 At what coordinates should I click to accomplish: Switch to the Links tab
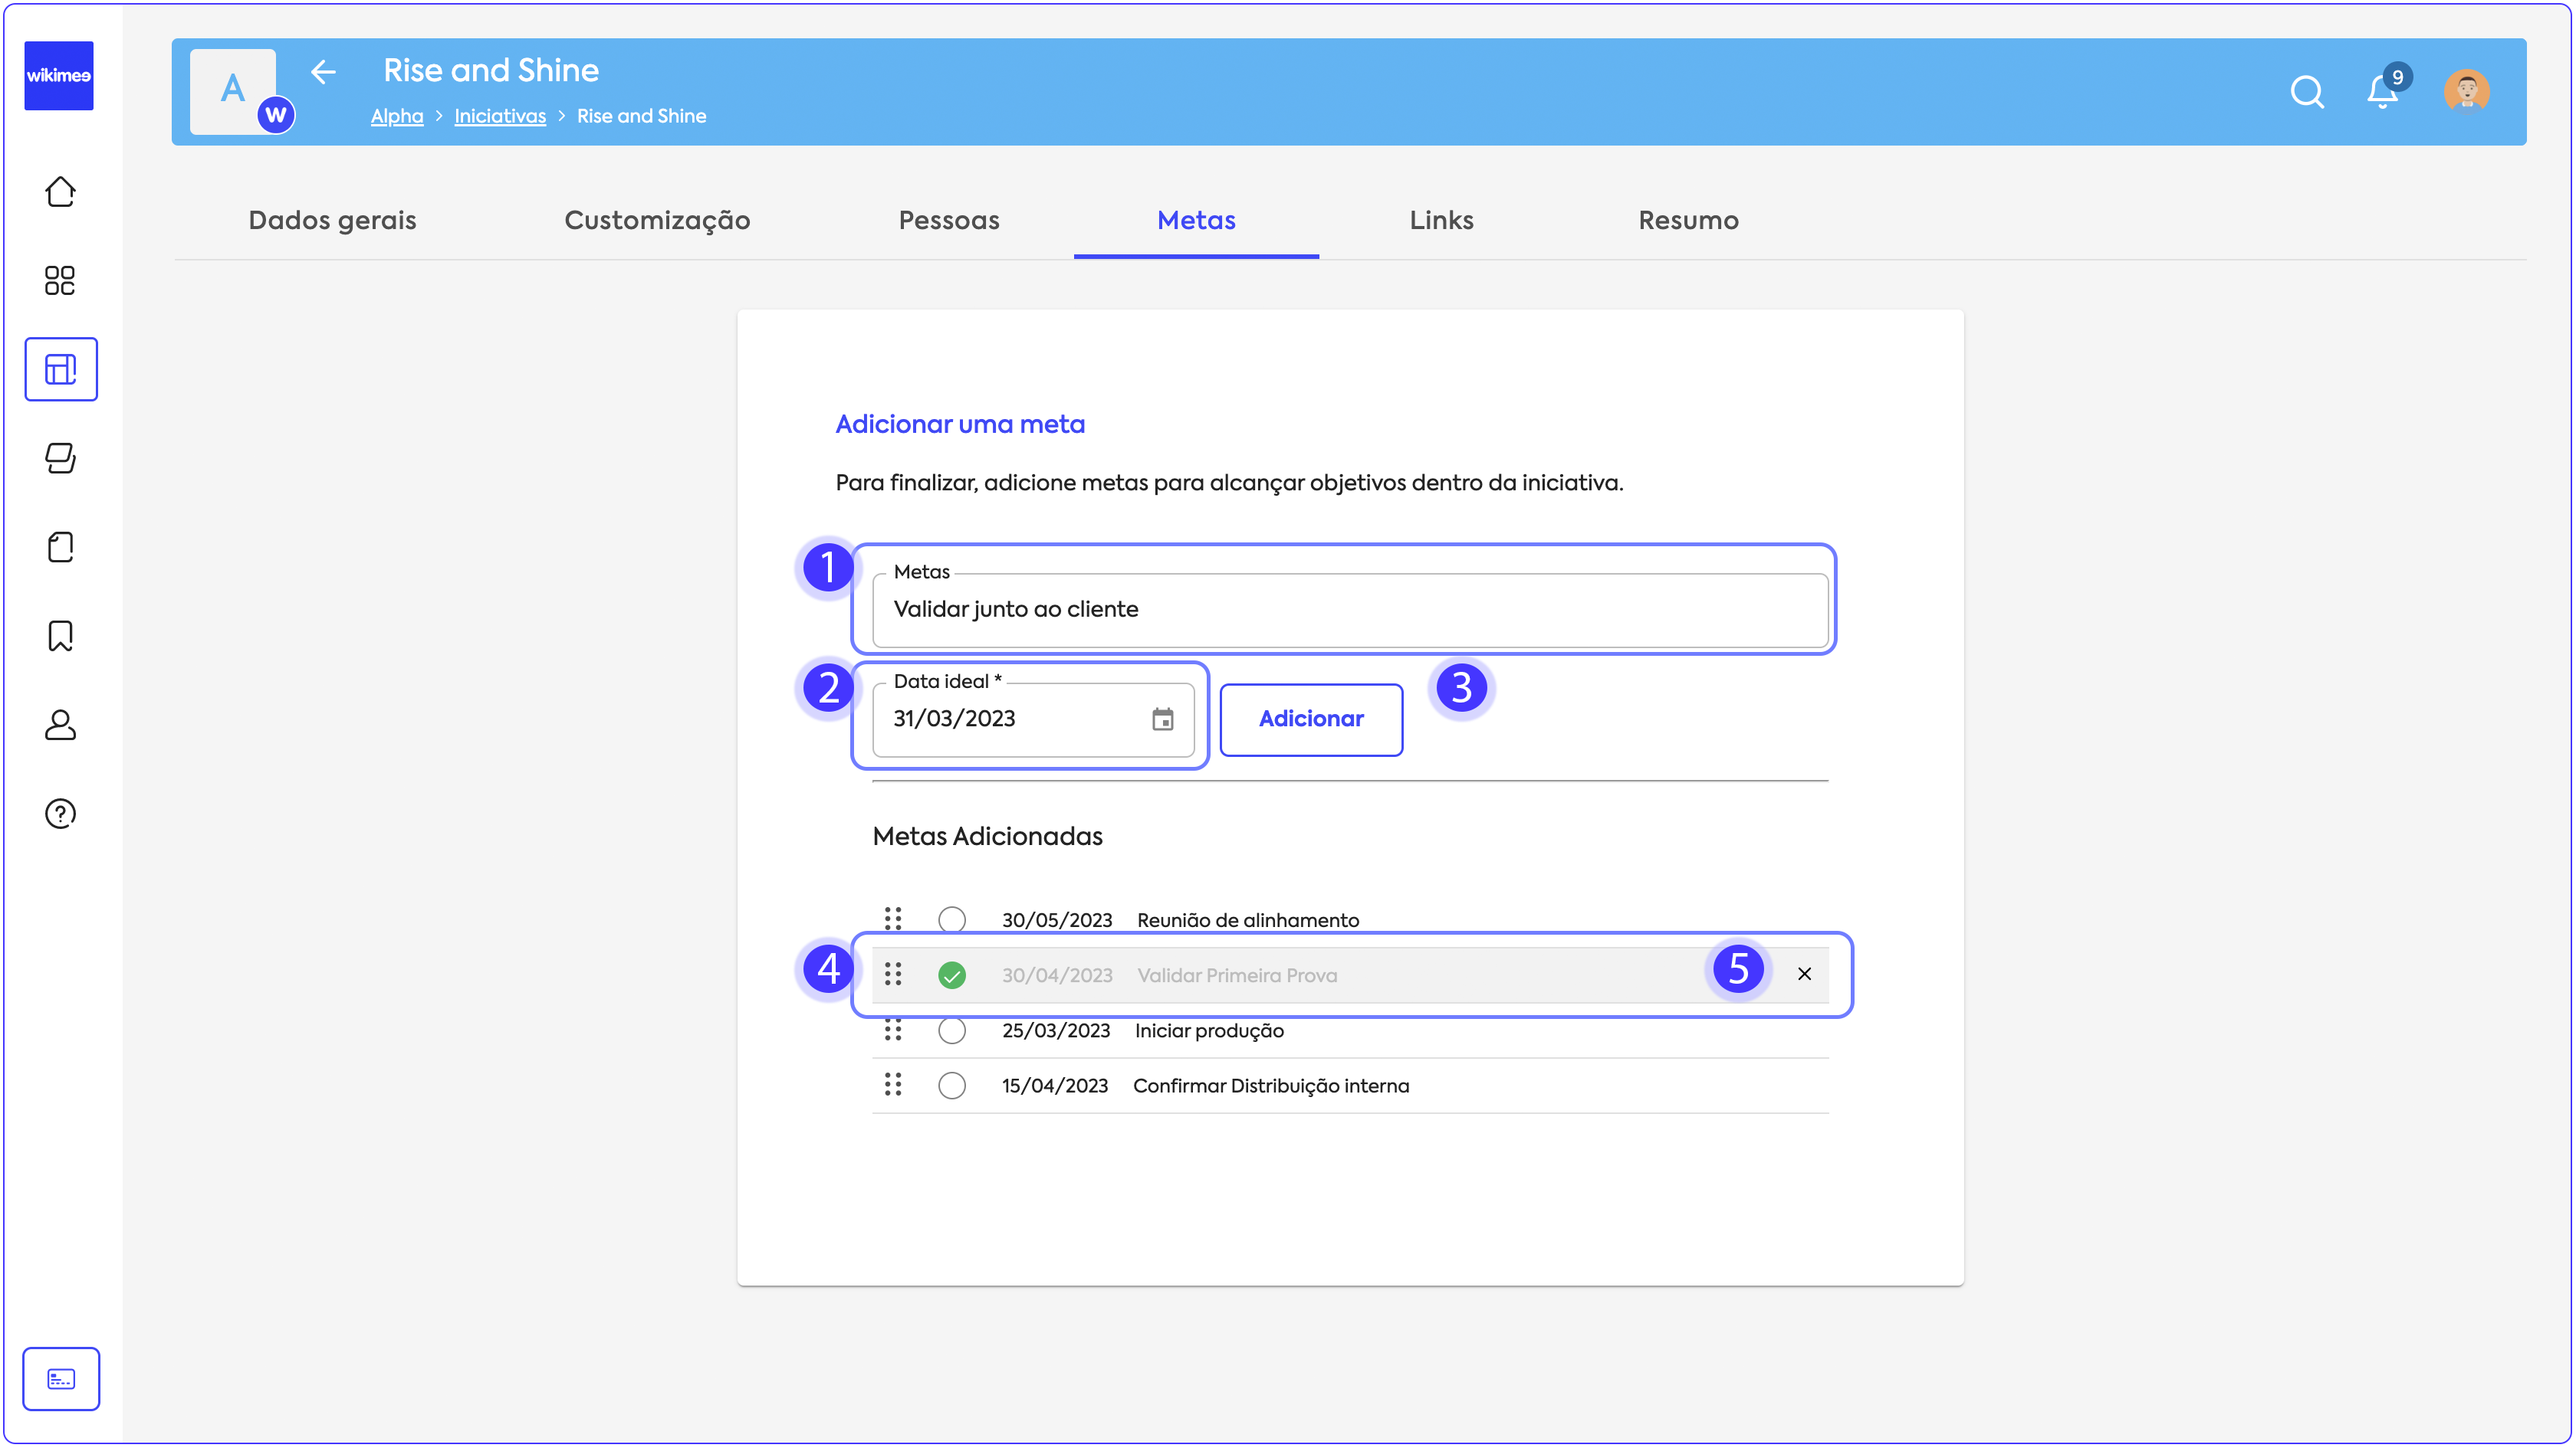point(1441,221)
